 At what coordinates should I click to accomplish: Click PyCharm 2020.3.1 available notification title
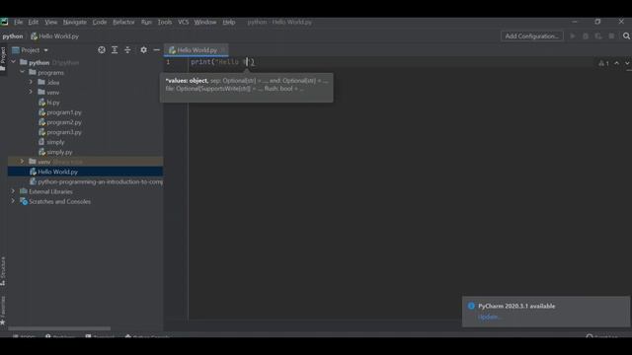(516, 306)
